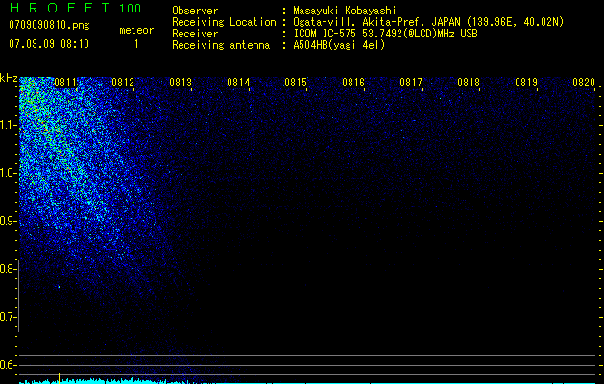Click the observer name Masayuki Kobayashi
This screenshot has height=384, width=604.
345,11
